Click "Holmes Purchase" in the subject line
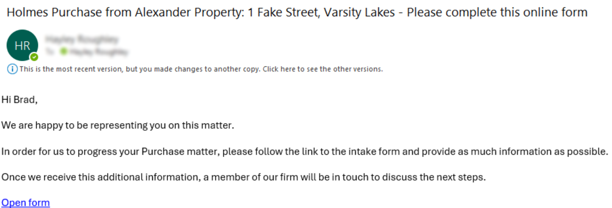Image resolution: width=612 pixels, height=208 pixels. click(55, 12)
